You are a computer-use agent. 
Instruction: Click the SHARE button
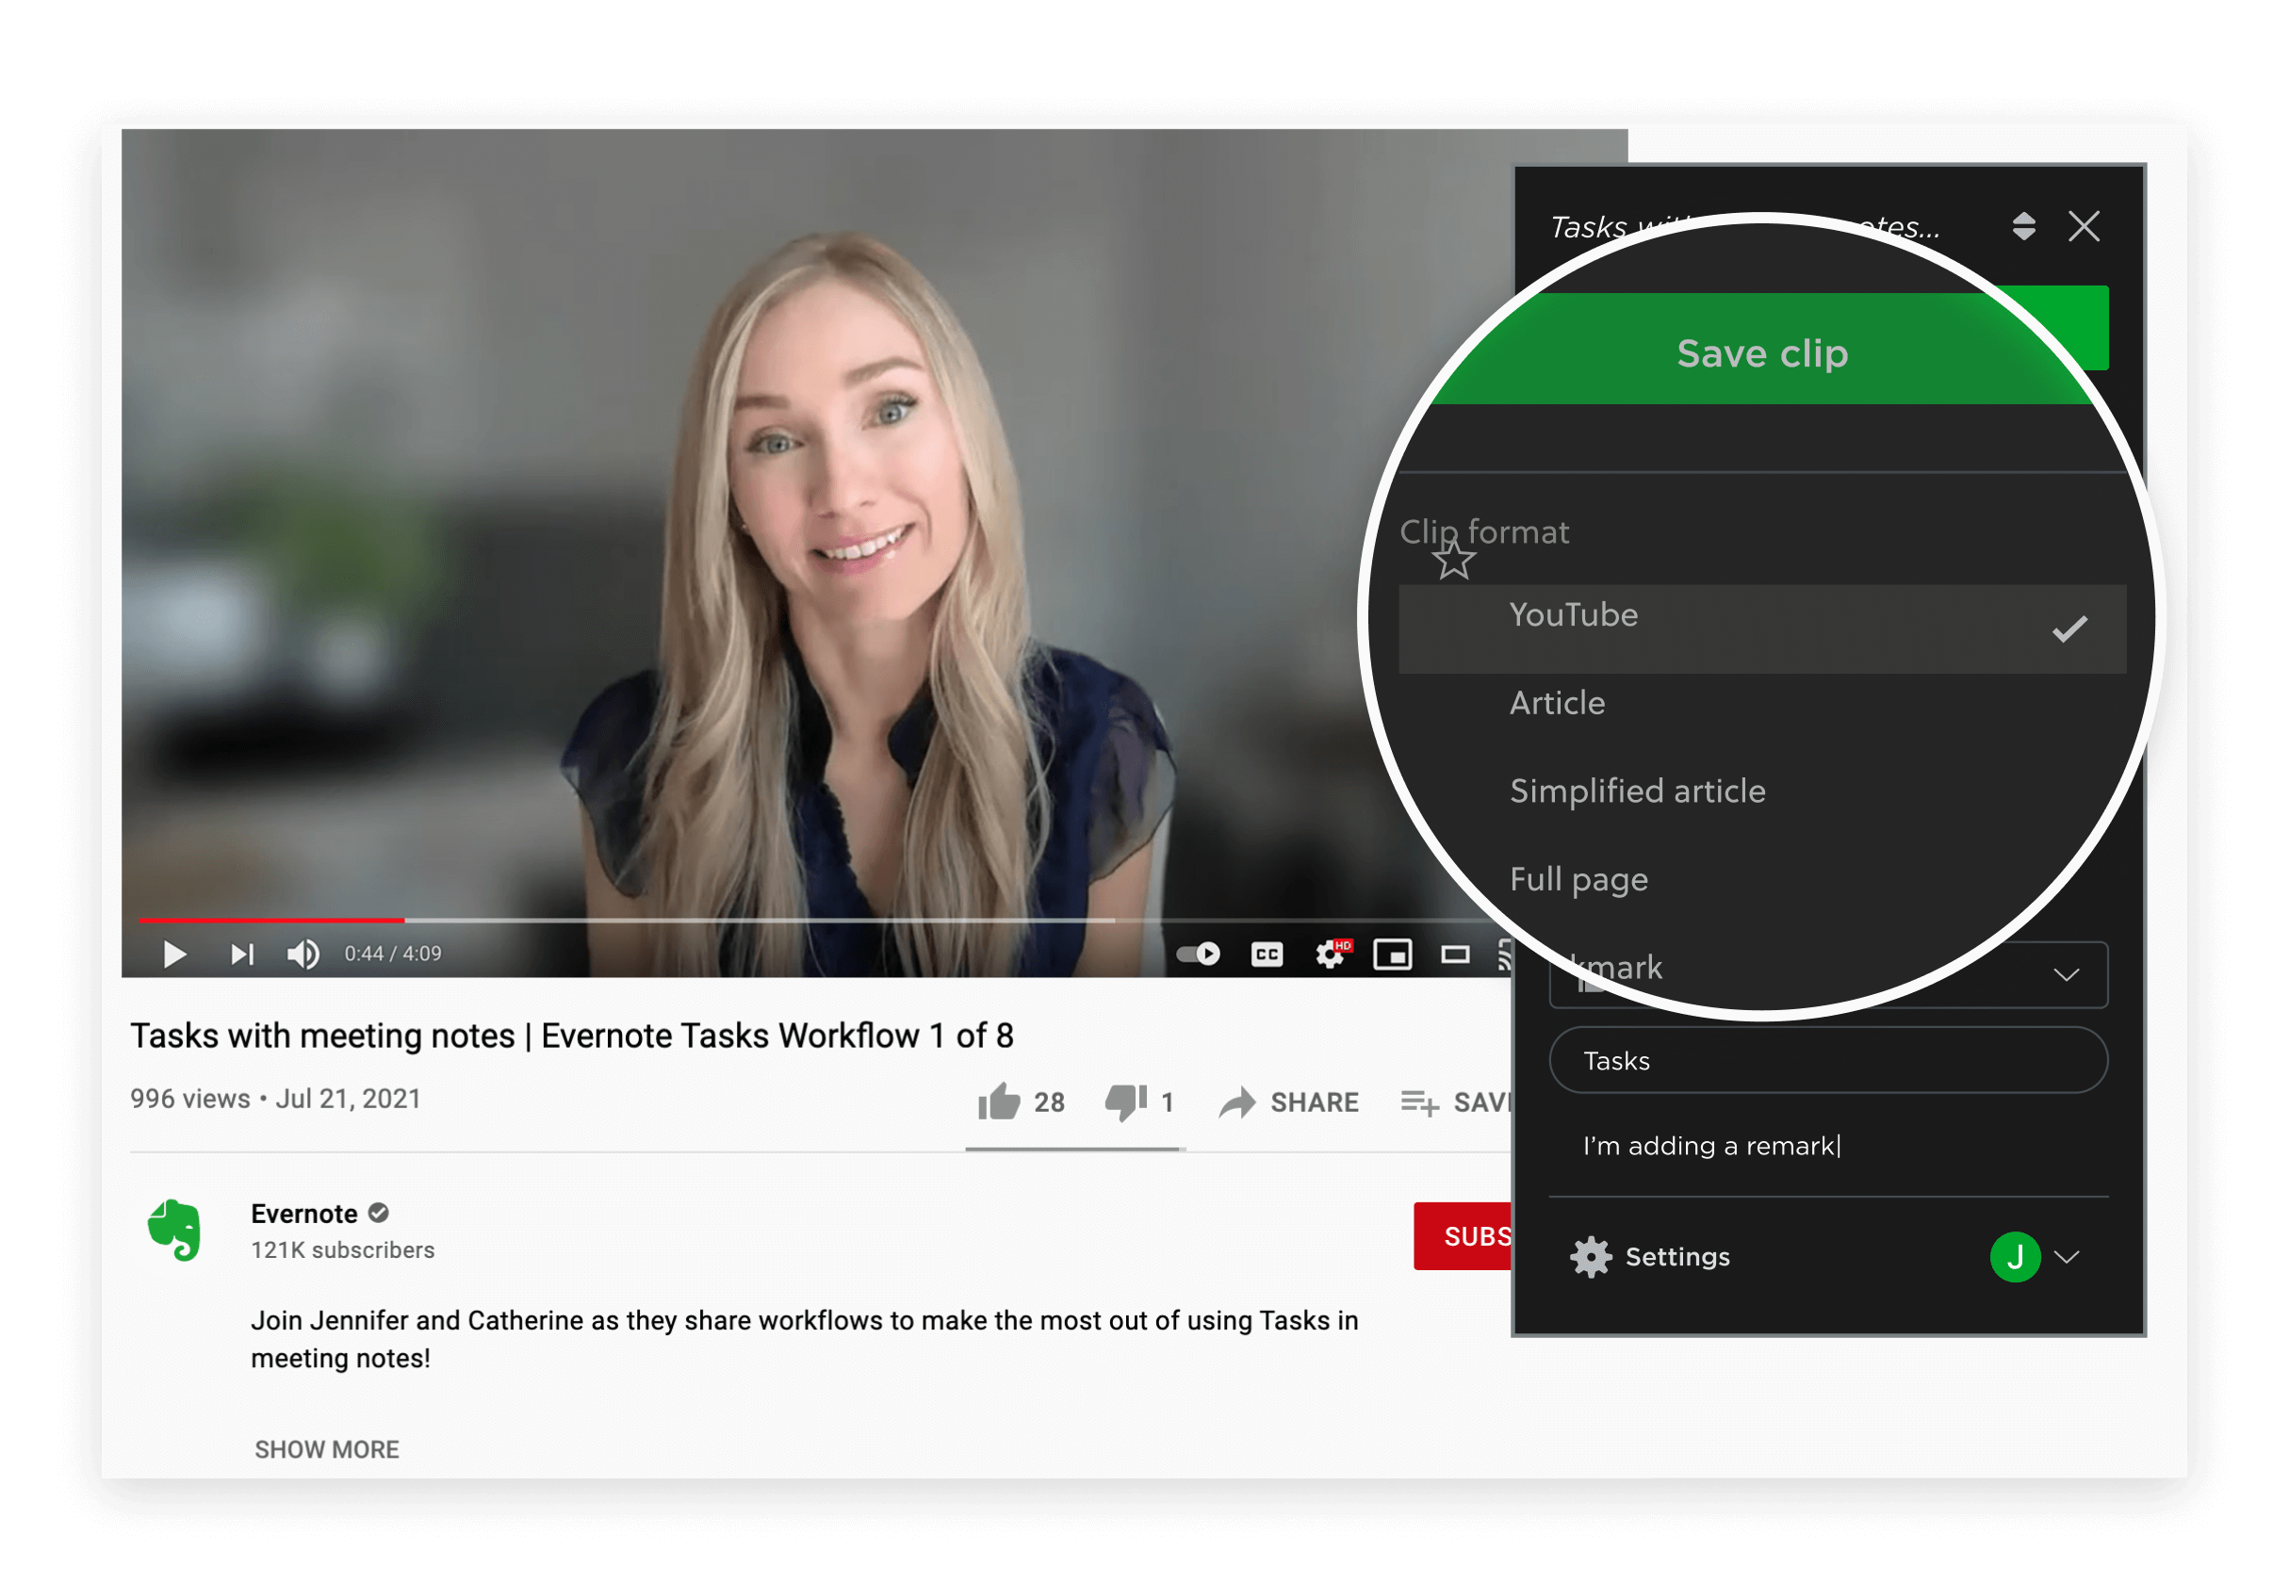coord(1289,1102)
